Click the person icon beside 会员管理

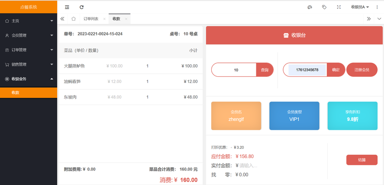click(7, 35)
